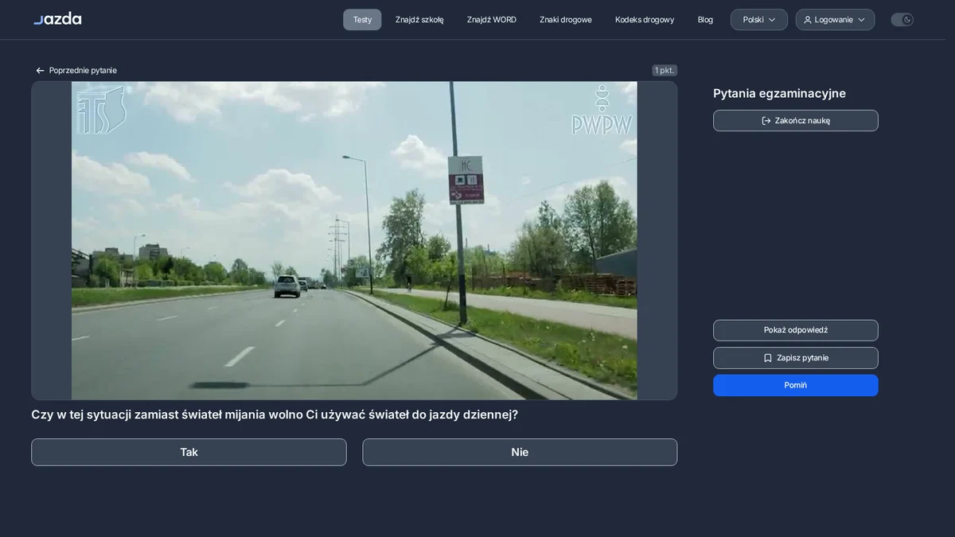Open Znaki drogowe section
Image resolution: width=955 pixels, height=537 pixels.
(x=566, y=20)
